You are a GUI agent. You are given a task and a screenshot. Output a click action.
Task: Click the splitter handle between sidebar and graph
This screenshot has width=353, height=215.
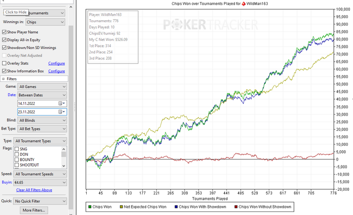pyautogui.click(x=75, y=107)
